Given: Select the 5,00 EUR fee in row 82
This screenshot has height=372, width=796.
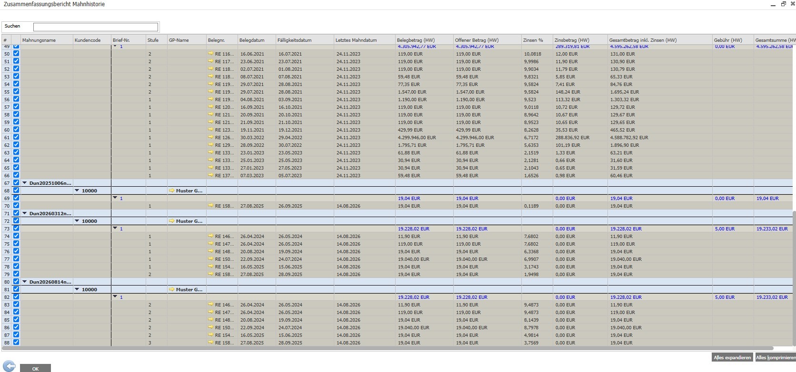Looking at the screenshot, I should 733,297.
